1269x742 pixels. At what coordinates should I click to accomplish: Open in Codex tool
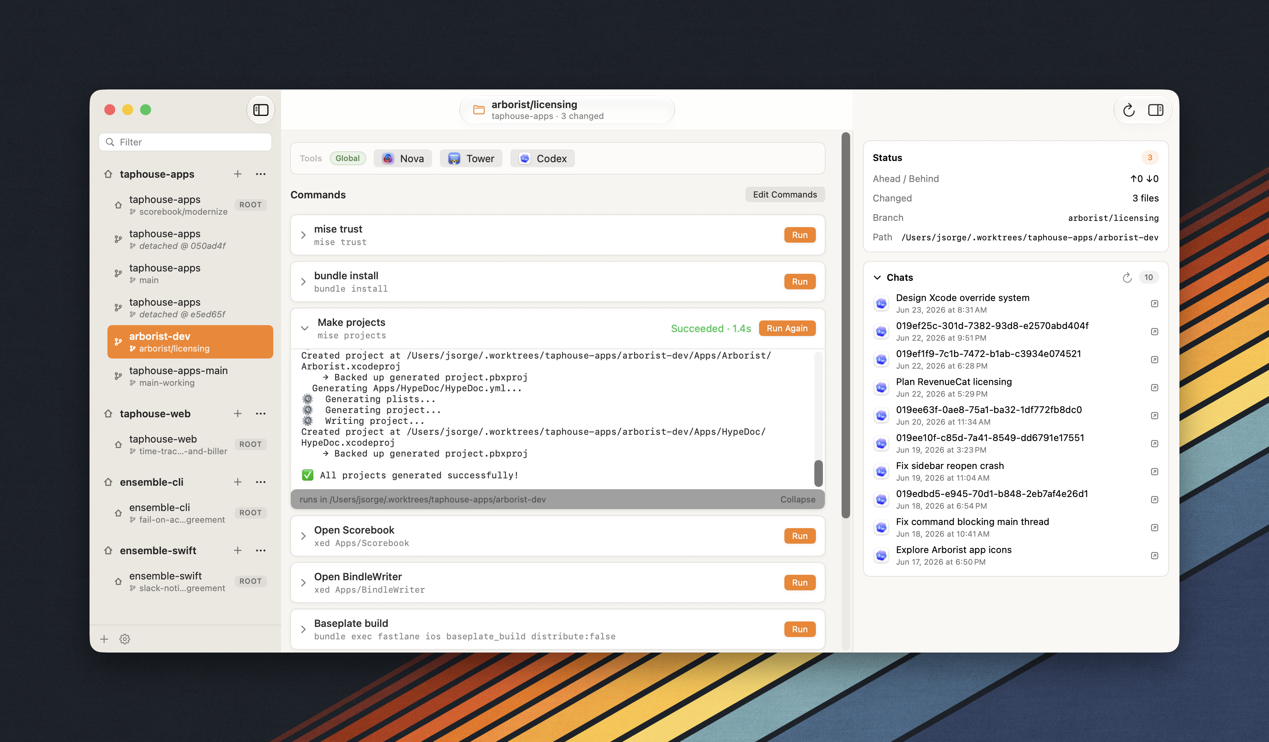[x=542, y=158]
